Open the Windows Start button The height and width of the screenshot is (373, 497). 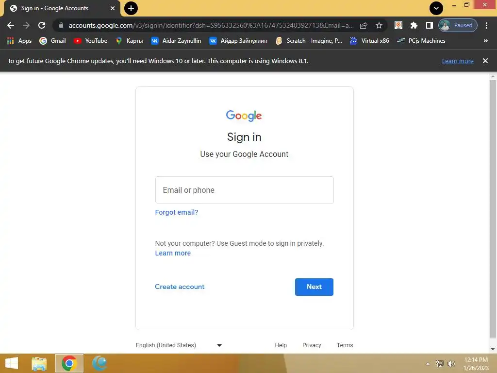coord(12,363)
